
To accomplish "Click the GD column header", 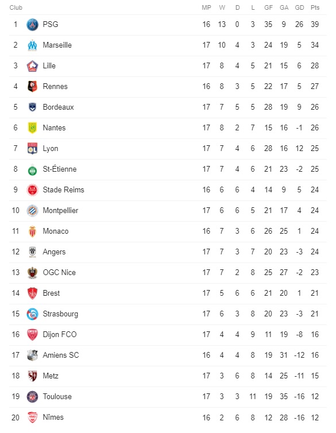I will pyautogui.click(x=299, y=7).
